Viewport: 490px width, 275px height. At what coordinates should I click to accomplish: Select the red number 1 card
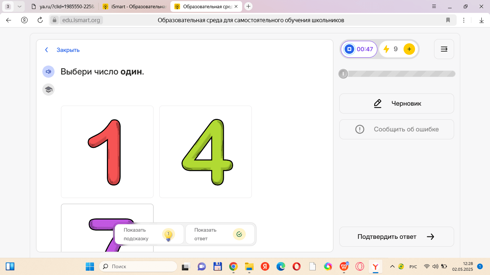[107, 152]
